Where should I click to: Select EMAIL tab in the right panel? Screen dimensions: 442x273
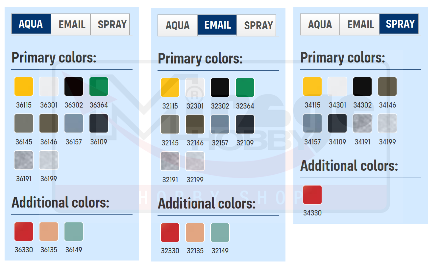click(x=360, y=24)
